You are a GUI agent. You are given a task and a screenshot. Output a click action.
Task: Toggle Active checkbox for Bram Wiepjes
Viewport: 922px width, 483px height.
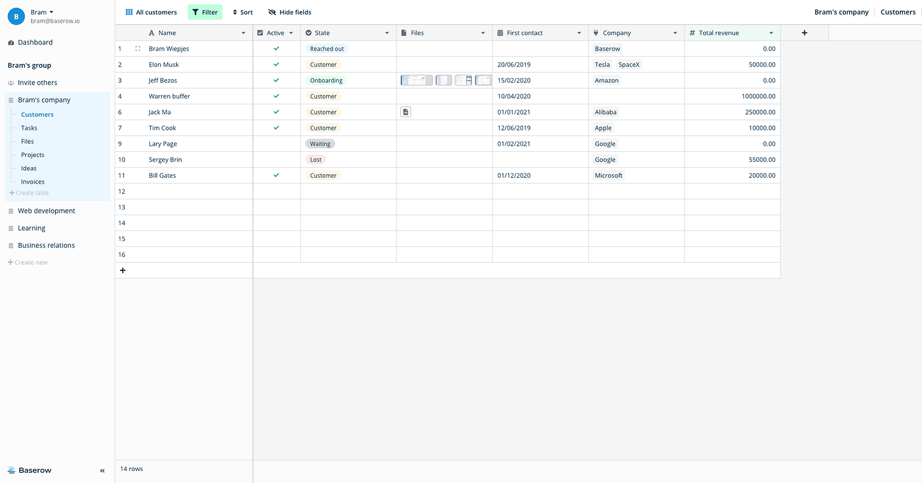click(x=276, y=49)
